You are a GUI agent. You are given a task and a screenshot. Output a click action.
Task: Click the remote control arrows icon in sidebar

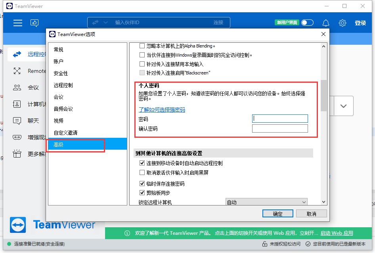point(17,54)
